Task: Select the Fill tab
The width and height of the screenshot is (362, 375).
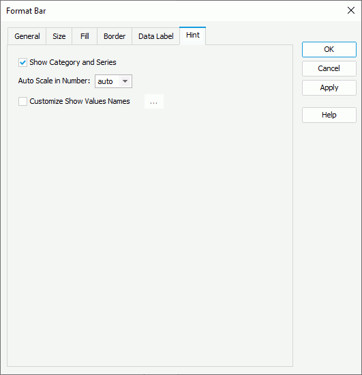Action: pyautogui.click(x=85, y=36)
